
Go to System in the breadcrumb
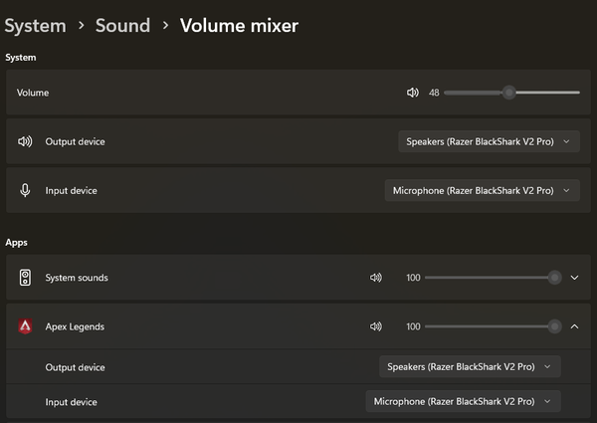tap(36, 26)
